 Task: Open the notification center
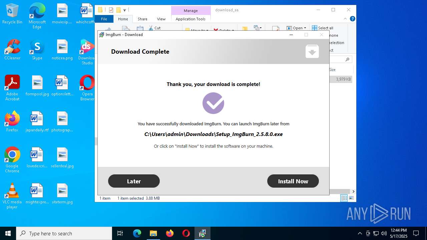416,233
